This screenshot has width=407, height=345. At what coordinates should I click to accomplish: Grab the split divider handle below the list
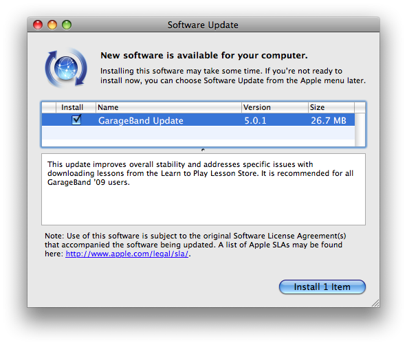tap(203, 150)
